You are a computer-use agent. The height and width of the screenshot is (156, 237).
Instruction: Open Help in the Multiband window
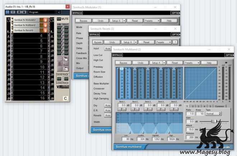pyautogui.click(x=209, y=63)
